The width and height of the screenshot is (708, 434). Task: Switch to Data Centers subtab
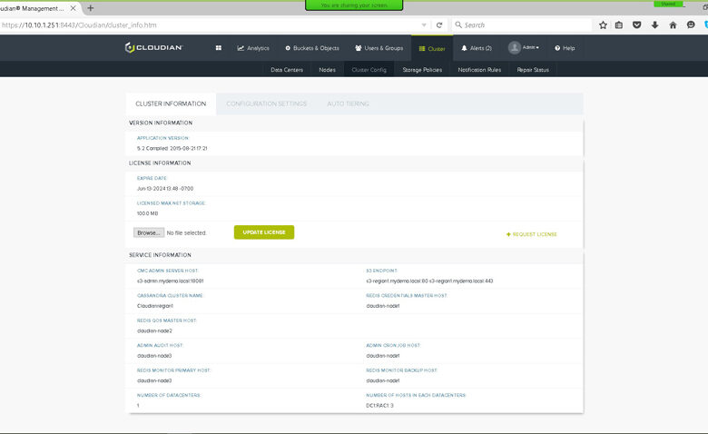click(x=287, y=70)
